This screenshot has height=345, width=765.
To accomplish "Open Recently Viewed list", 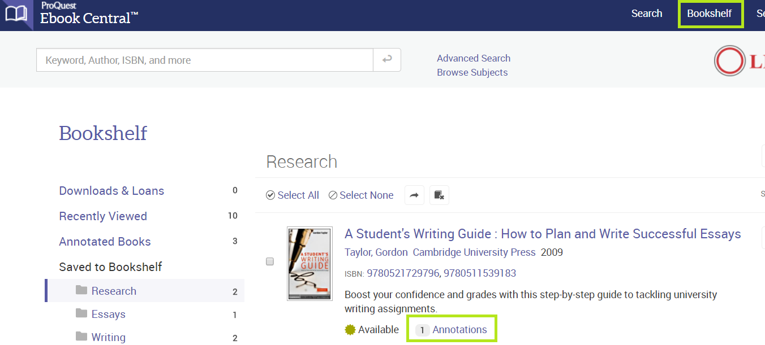I will click(103, 216).
